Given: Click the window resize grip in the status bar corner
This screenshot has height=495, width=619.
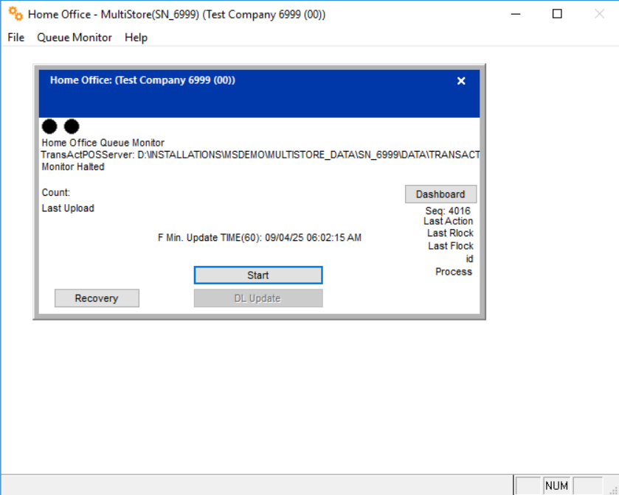Looking at the screenshot, I should (x=613, y=490).
